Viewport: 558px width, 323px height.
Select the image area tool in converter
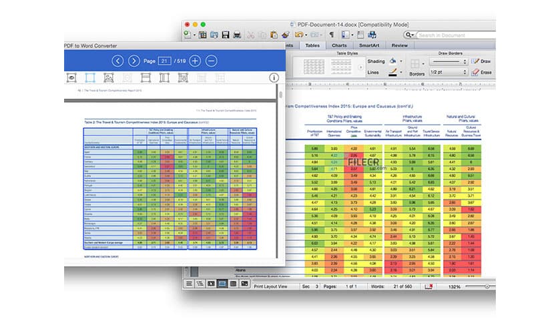click(109, 77)
